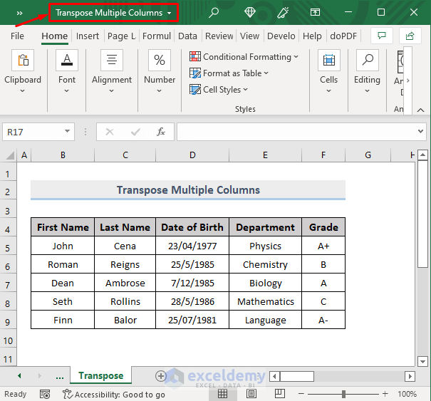This screenshot has height=401, width=431.
Task: Click the Insert Function fx icon
Action: [161, 132]
